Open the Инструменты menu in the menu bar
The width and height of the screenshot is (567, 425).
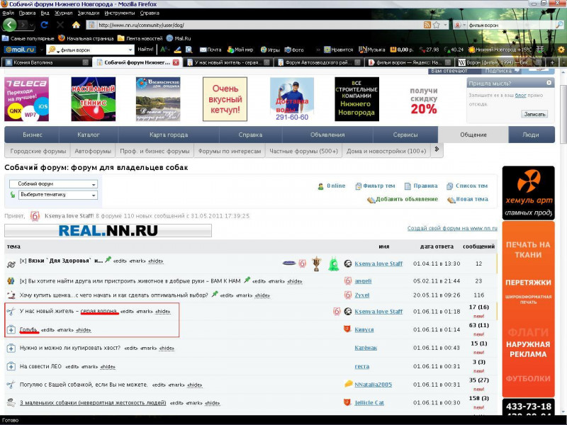[x=119, y=13]
